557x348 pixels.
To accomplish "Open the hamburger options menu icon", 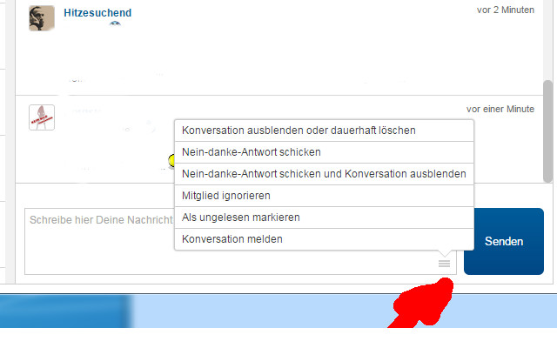I will pos(444,263).
